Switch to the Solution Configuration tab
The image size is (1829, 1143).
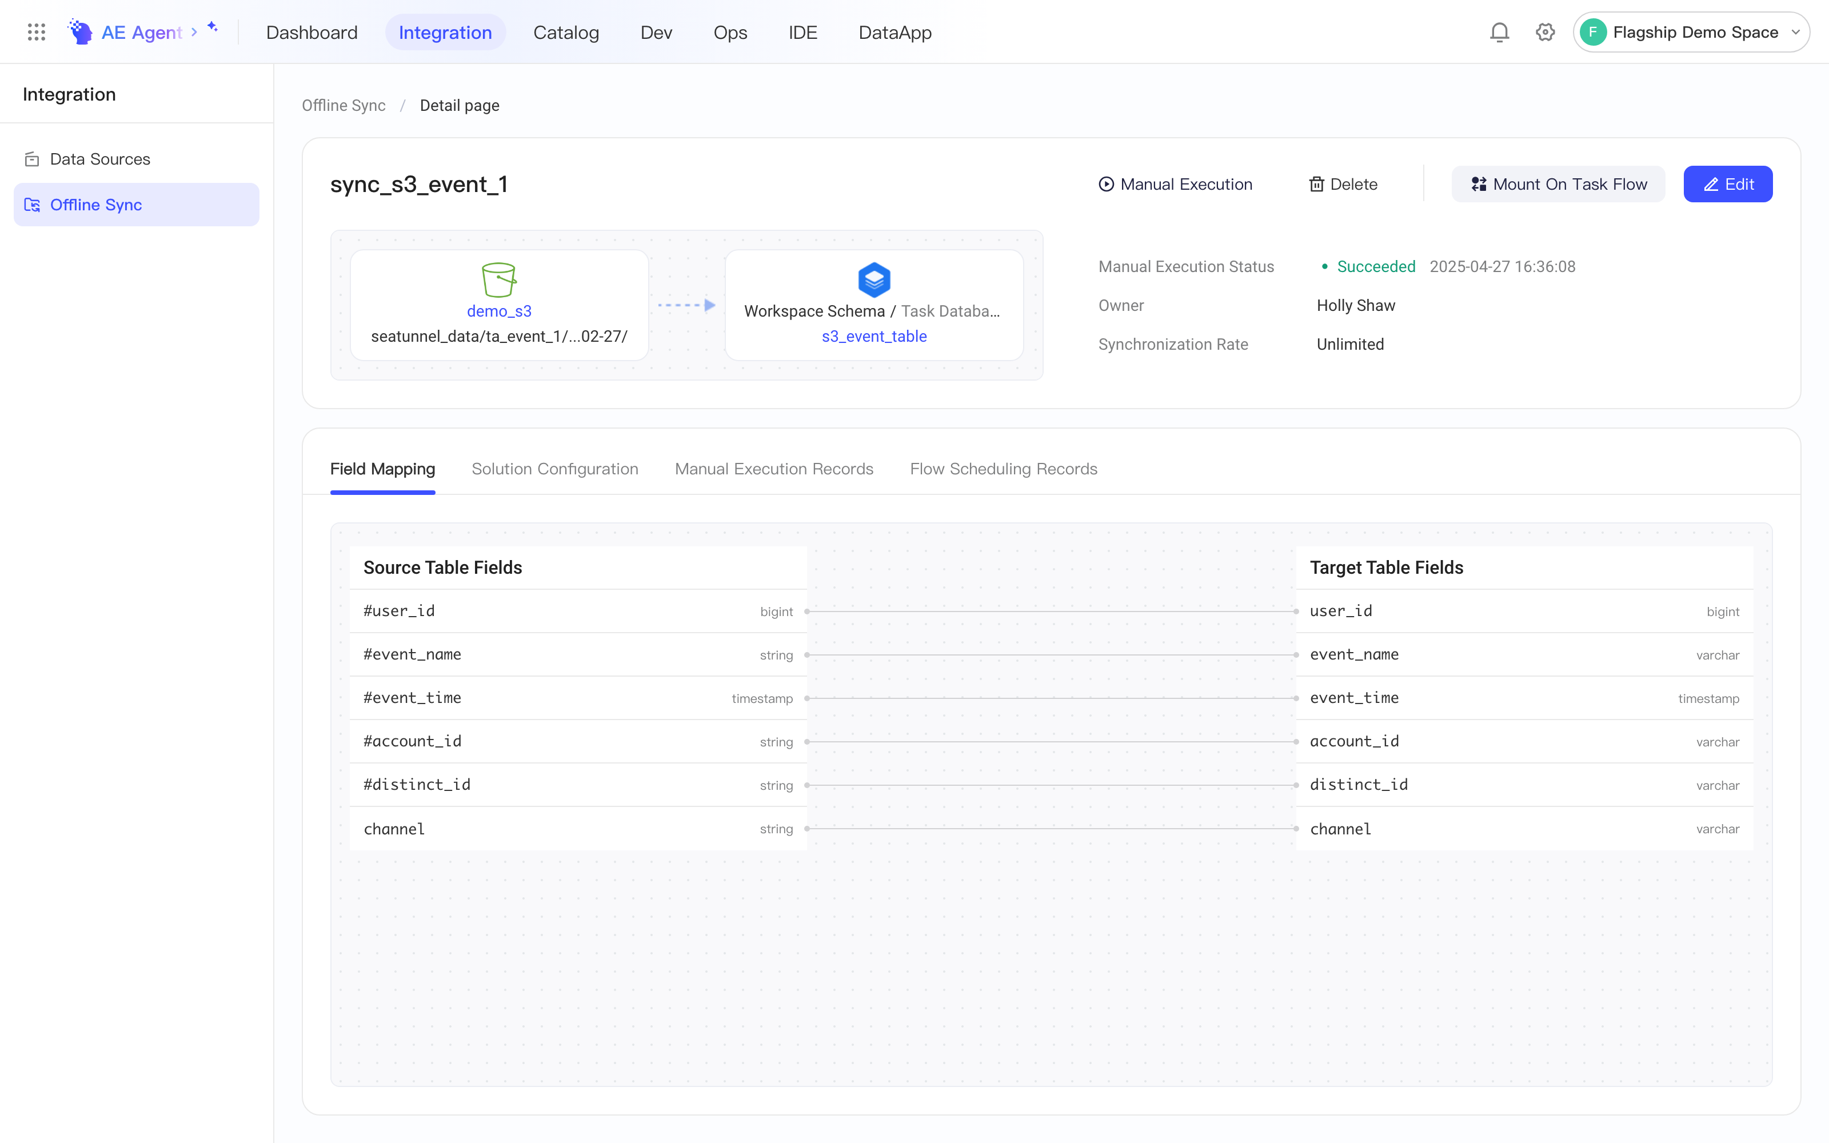[555, 469]
